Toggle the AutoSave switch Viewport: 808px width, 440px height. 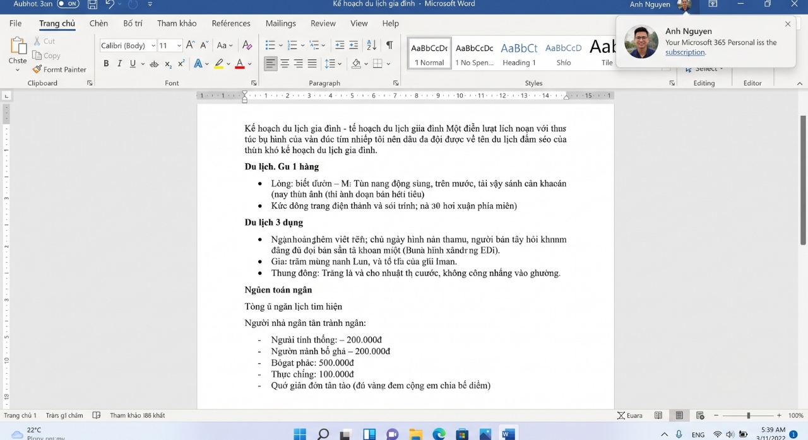[x=68, y=4]
